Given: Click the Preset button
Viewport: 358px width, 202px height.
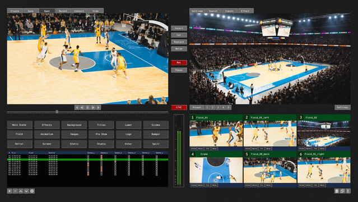Looking at the screenshot, I should [x=197, y=107].
